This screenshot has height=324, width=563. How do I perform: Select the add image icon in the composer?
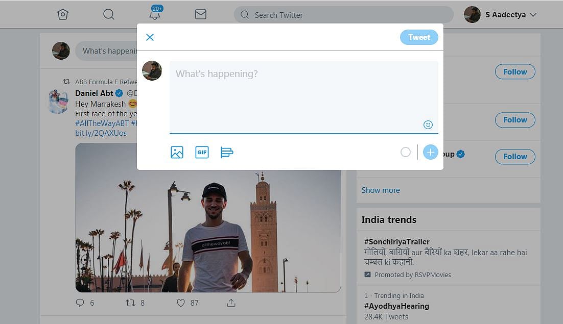pos(177,152)
